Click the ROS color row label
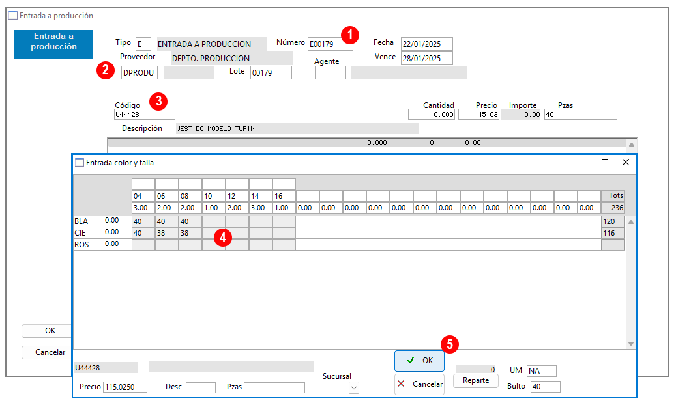 pyautogui.click(x=89, y=245)
